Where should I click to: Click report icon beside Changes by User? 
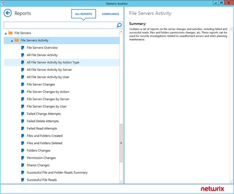[x=23, y=106]
